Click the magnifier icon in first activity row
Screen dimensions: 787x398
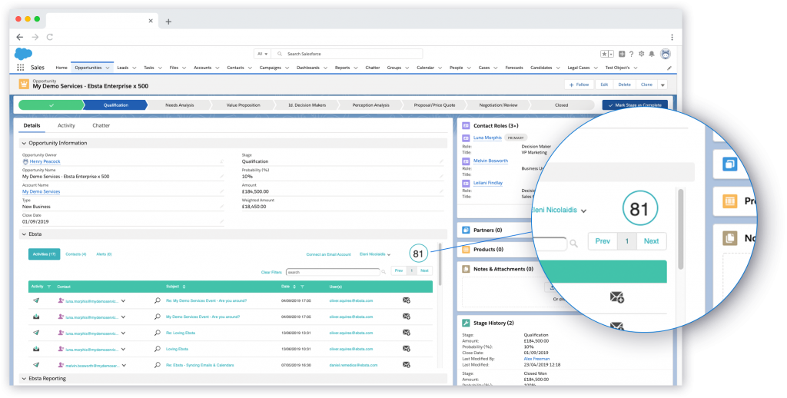(158, 301)
